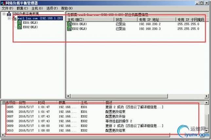Close the 网络负载平衡管理器 window
211x140 pixels.
pyautogui.click(x=207, y=3)
